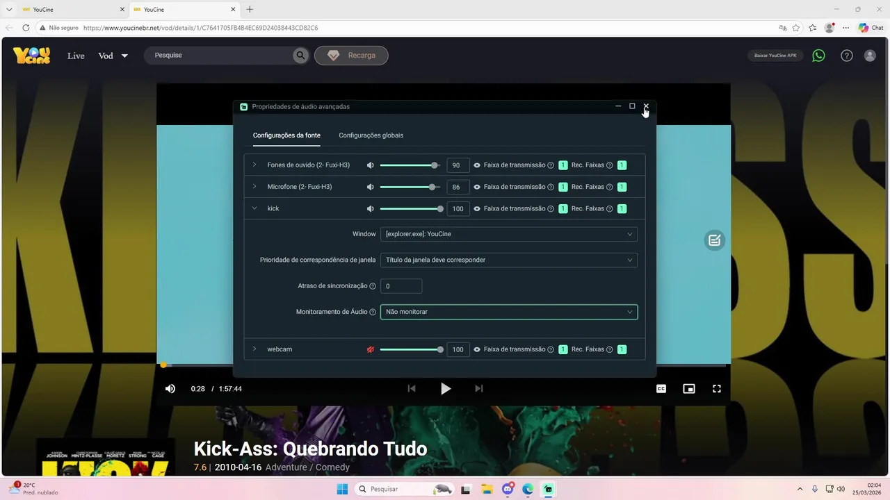
Task: Open the Live section in YouCine
Action: (76, 56)
